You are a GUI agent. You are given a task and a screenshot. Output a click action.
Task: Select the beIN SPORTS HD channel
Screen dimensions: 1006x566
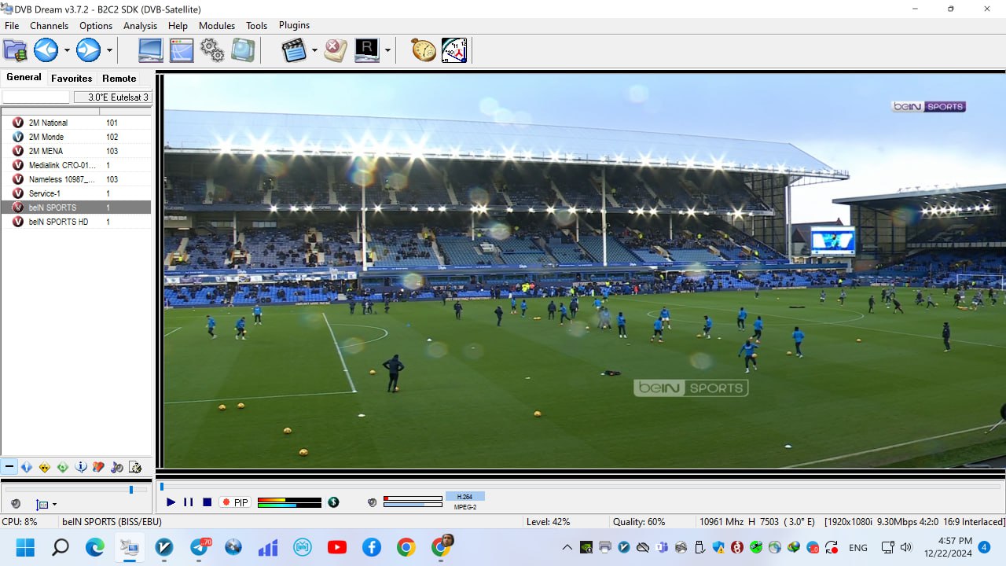75,222
